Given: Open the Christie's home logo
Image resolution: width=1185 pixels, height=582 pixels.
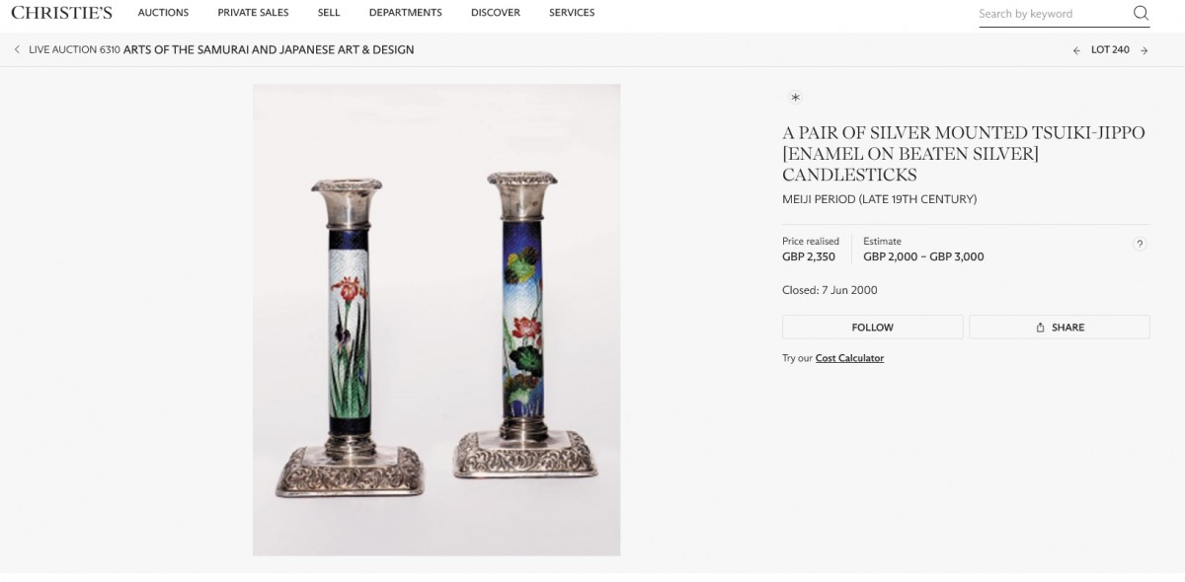Looking at the screenshot, I should point(61,13).
